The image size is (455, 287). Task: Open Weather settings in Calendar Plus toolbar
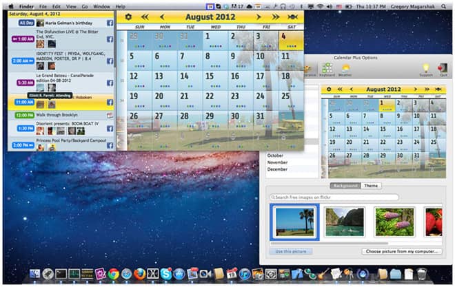pyautogui.click(x=345, y=69)
